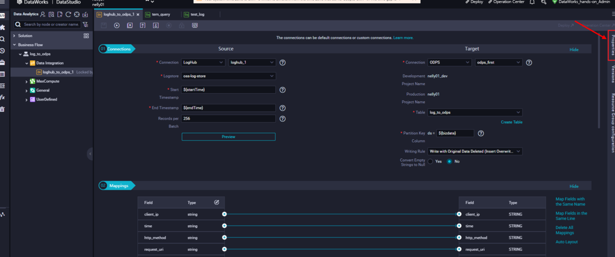Click the advanced run toolbar icon
This screenshot has height=257, width=615.
coord(130,25)
